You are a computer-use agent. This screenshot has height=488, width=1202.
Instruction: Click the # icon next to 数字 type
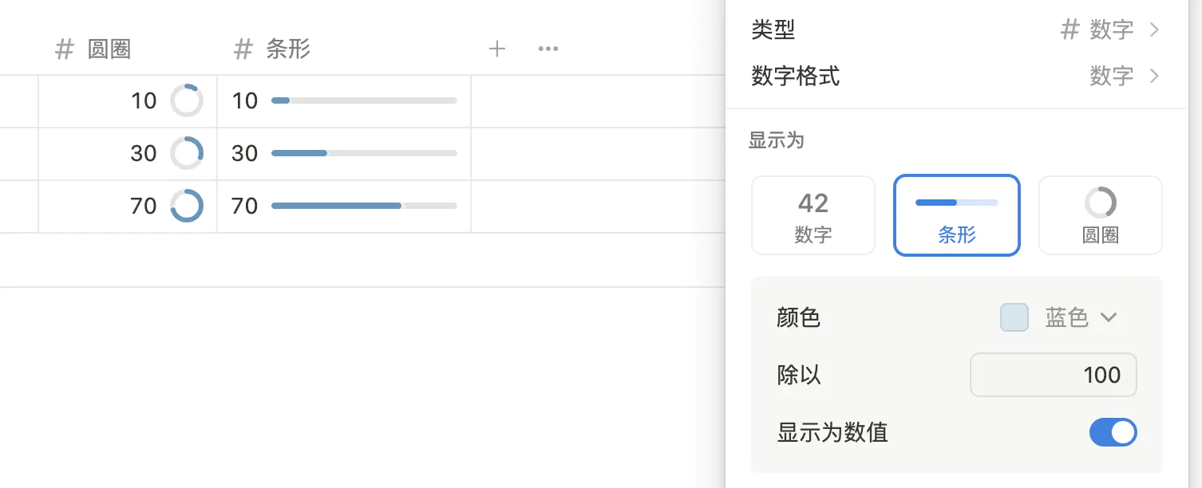coord(1070,29)
